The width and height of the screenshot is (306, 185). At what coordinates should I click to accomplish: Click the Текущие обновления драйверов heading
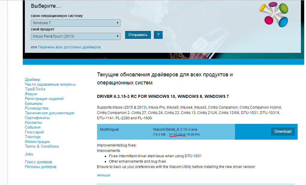(x=165, y=78)
